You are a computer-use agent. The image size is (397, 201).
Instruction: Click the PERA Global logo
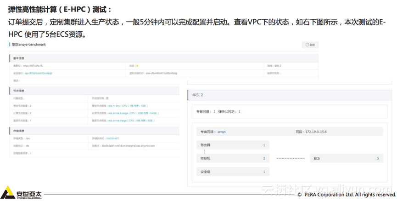pyautogui.click(x=21, y=193)
